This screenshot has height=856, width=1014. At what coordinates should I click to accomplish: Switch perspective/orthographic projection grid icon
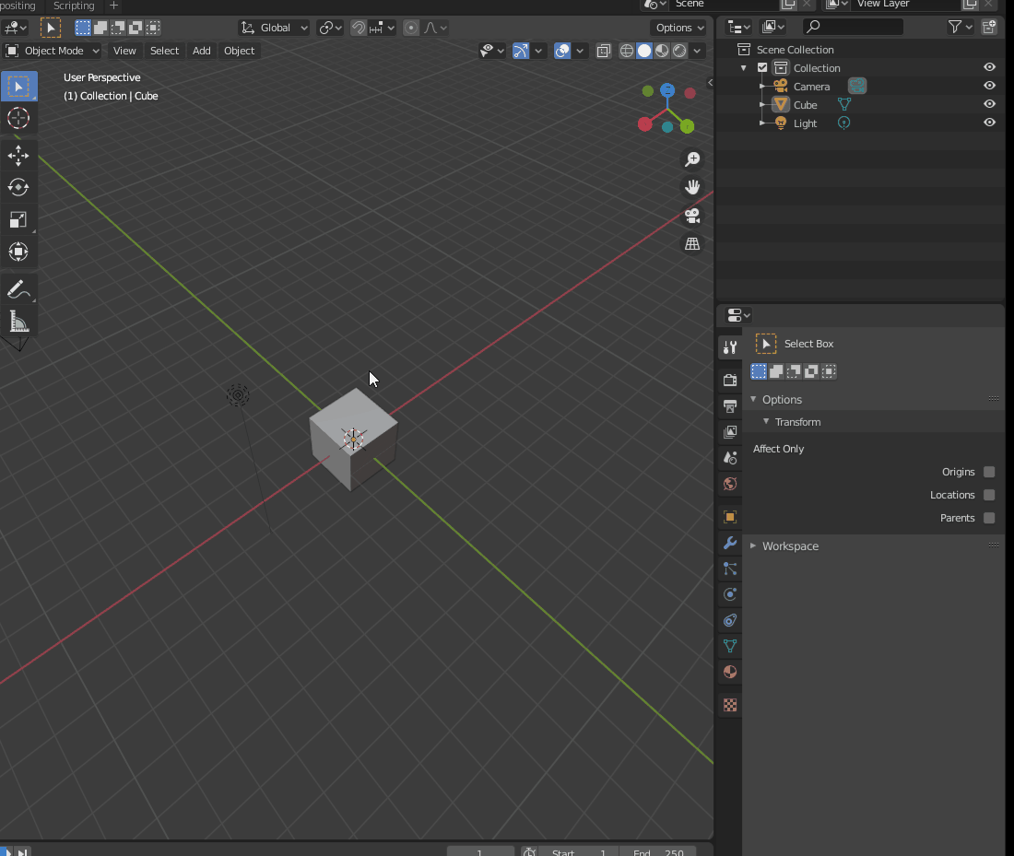pos(692,244)
